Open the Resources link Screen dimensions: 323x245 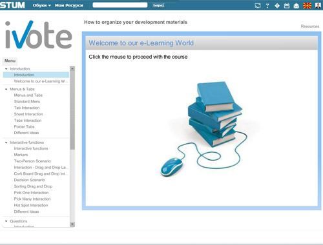point(310,26)
